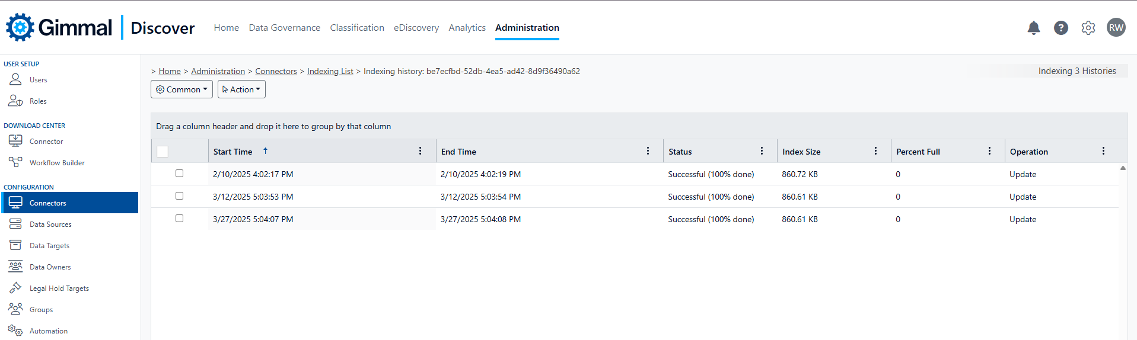This screenshot has height=340, width=1137.
Task: Tick the checkbox for 2/10/2025 history row
Action: (x=179, y=174)
